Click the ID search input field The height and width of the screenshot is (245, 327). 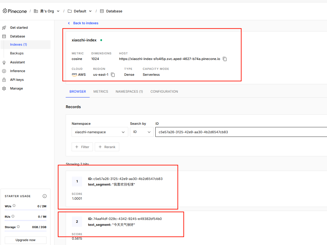click(x=241, y=132)
